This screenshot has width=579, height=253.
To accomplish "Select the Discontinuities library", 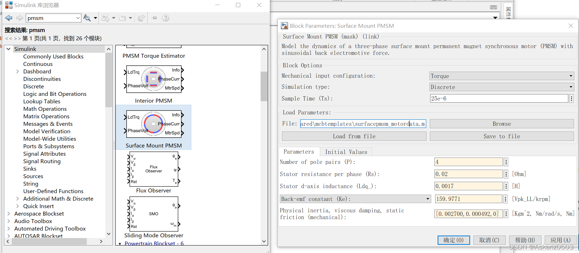I will click(x=42, y=79).
